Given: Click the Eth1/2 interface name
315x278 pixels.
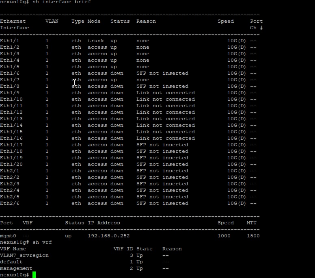Looking at the screenshot, I should click(10, 47).
